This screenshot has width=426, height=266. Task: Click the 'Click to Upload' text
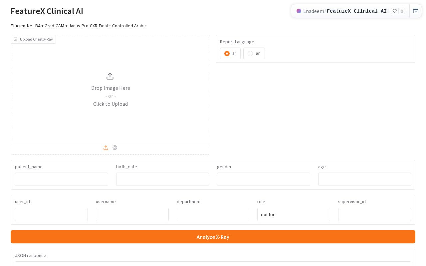(110, 104)
